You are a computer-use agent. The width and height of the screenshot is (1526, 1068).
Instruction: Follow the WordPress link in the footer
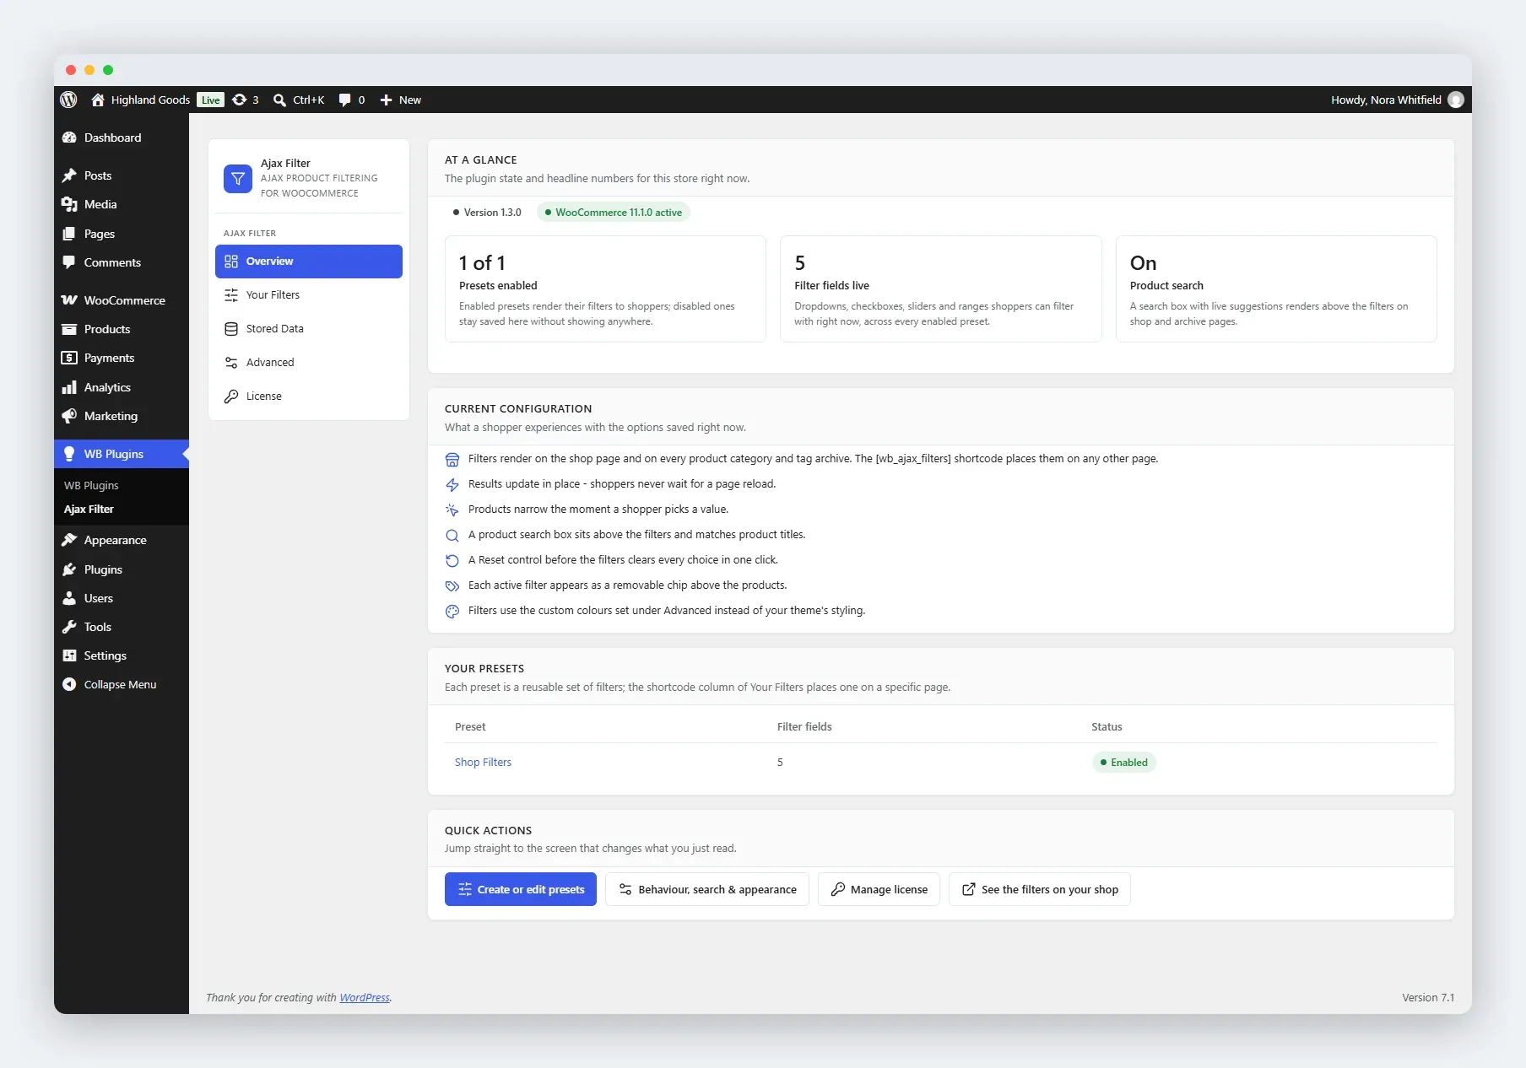(365, 997)
